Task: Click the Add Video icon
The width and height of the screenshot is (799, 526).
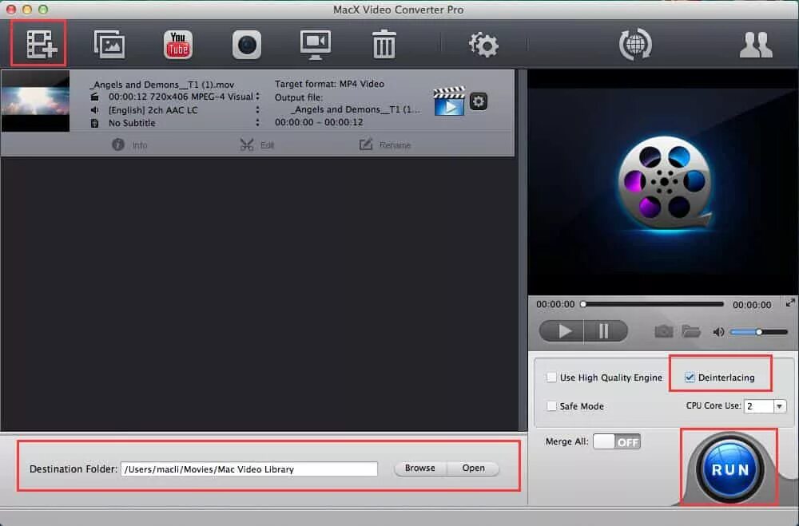Action: (42, 45)
